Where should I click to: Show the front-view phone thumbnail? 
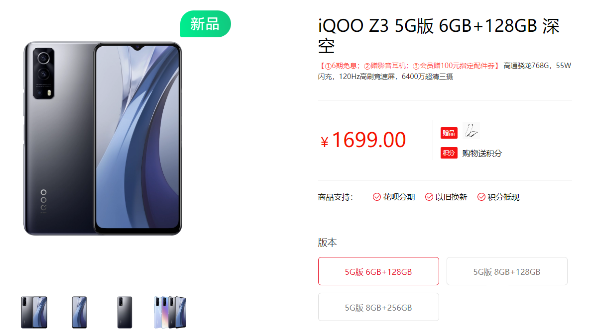coord(79,312)
